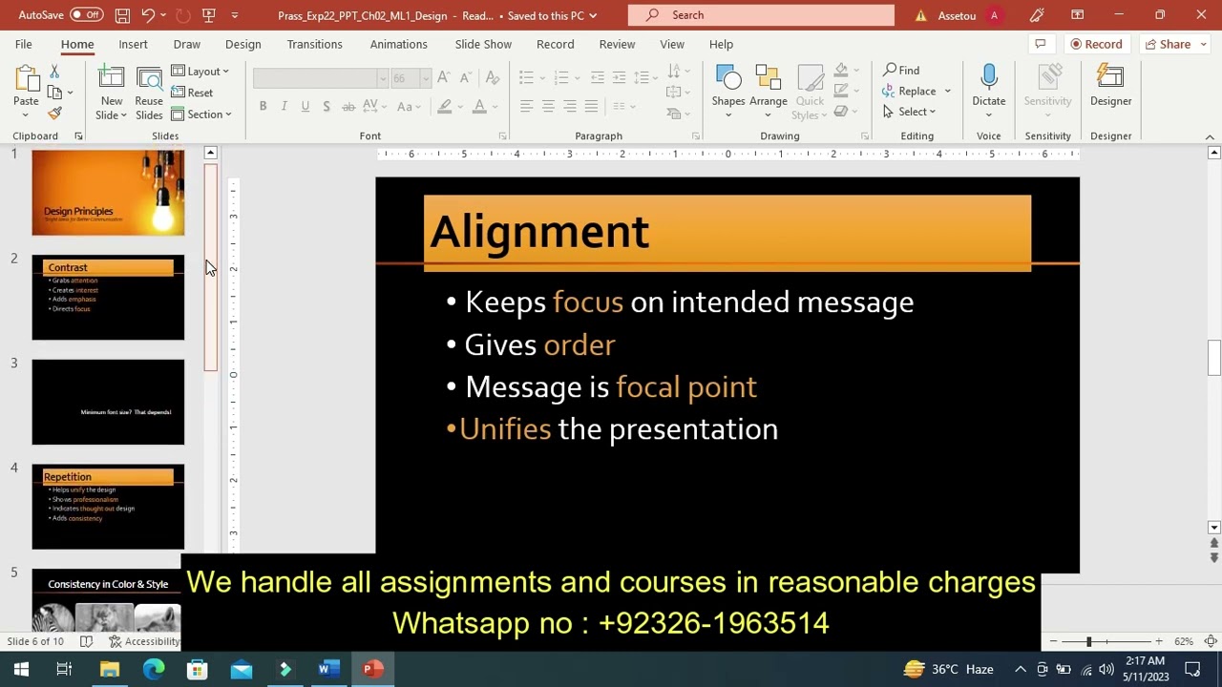
Task: Open the font name combo box
Action: 321,77
